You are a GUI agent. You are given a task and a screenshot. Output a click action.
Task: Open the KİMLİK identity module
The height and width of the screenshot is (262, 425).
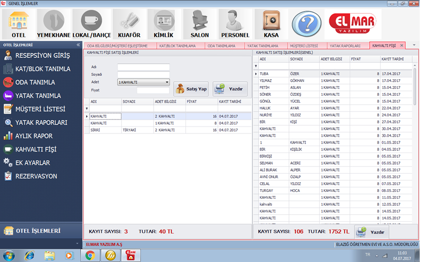coord(164,24)
